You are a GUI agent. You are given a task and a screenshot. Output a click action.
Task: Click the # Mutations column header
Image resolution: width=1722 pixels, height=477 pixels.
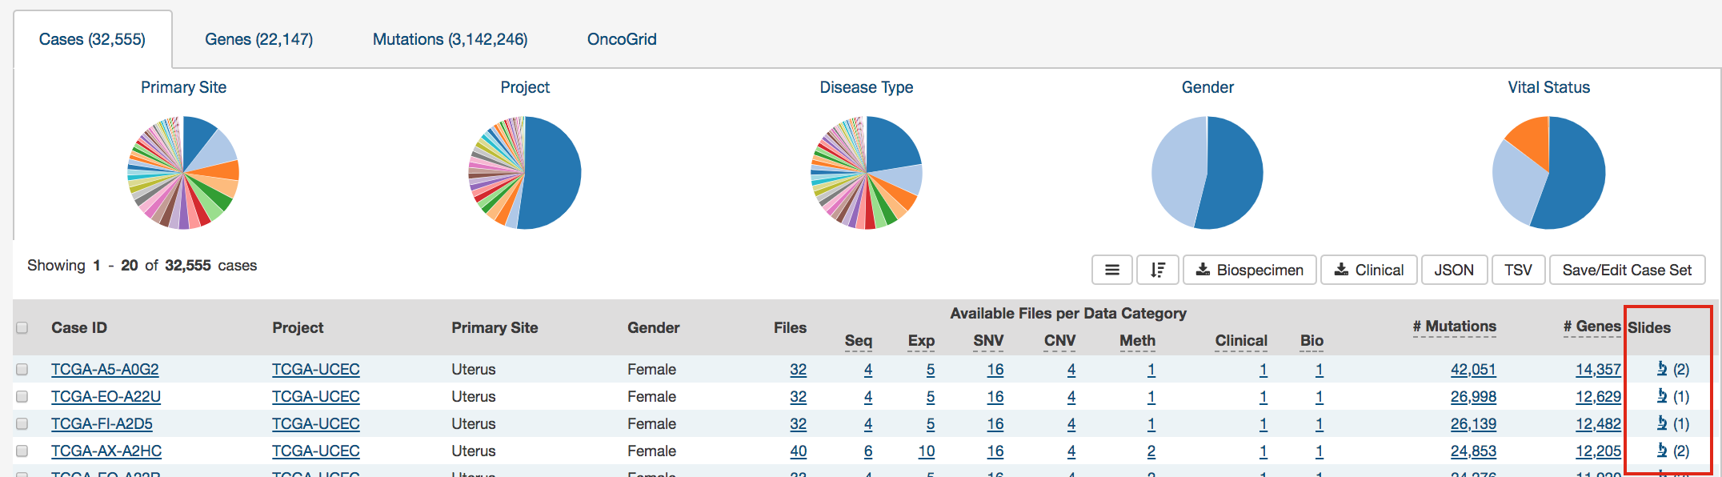(x=1454, y=327)
